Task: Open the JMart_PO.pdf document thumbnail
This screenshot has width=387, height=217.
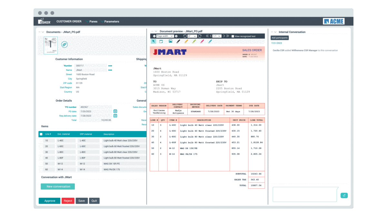Action: pyautogui.click(x=51, y=45)
